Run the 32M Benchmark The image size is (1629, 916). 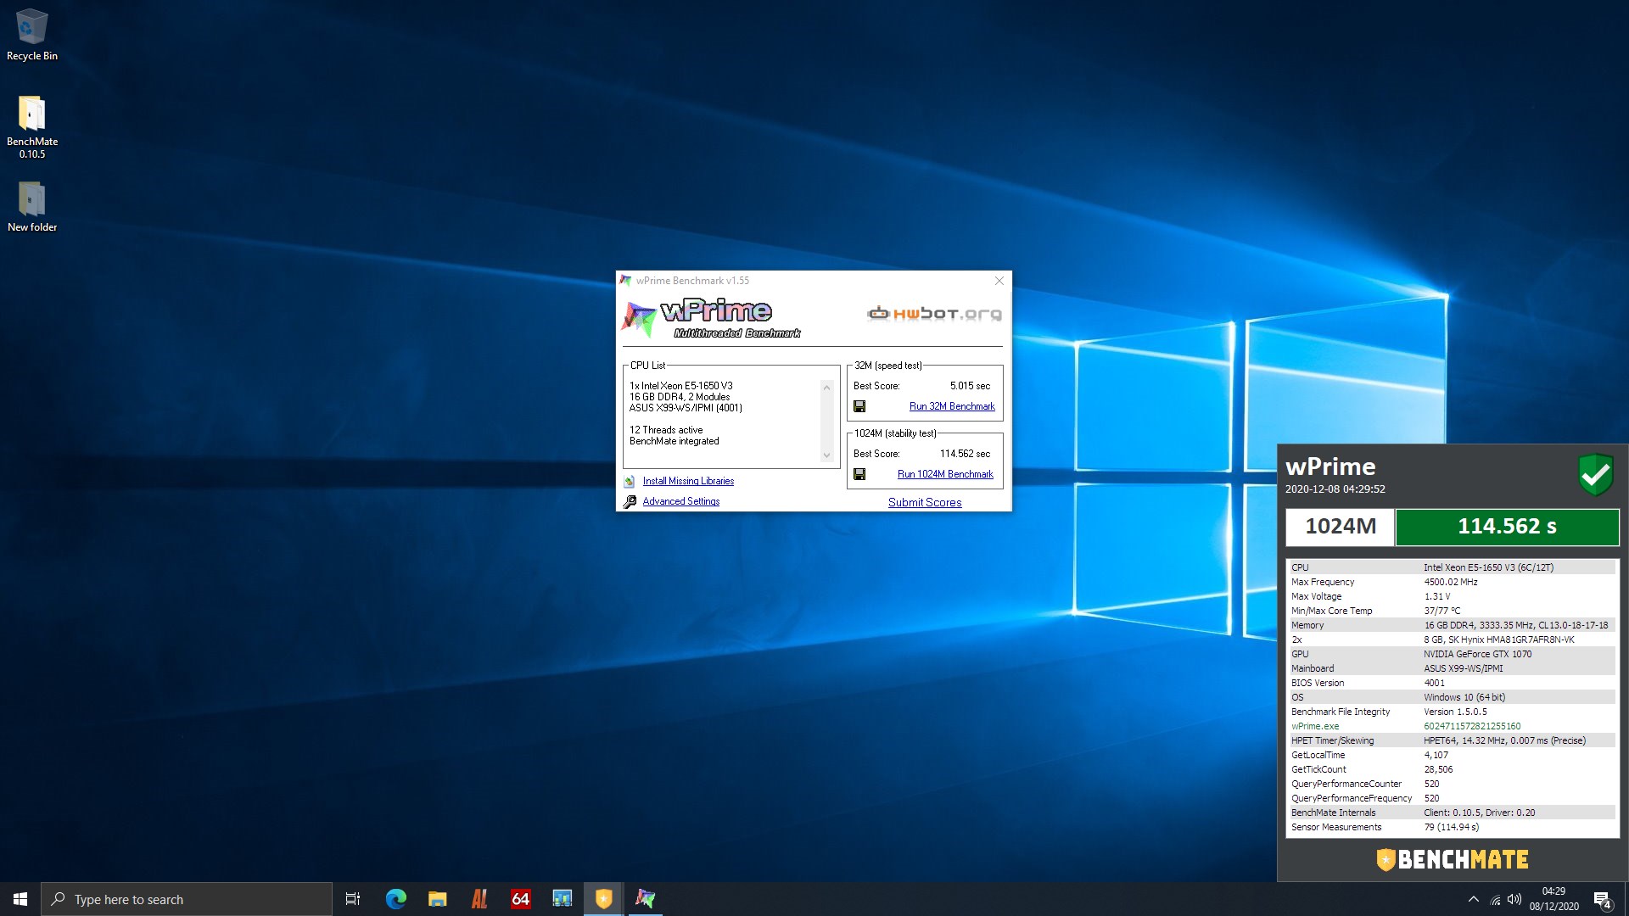coord(952,406)
